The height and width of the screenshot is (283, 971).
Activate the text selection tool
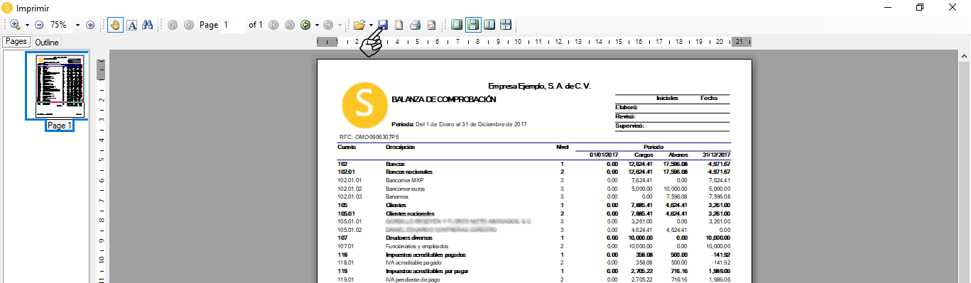(132, 25)
